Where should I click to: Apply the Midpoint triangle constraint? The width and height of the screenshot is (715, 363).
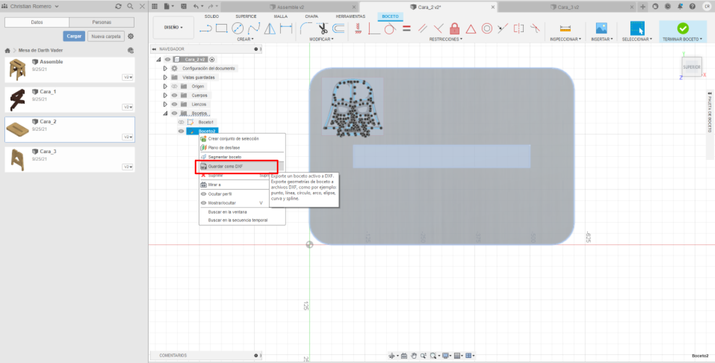(471, 29)
